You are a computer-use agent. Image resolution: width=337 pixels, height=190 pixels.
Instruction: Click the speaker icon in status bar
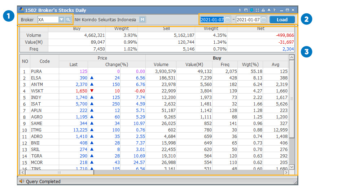coord(22,181)
